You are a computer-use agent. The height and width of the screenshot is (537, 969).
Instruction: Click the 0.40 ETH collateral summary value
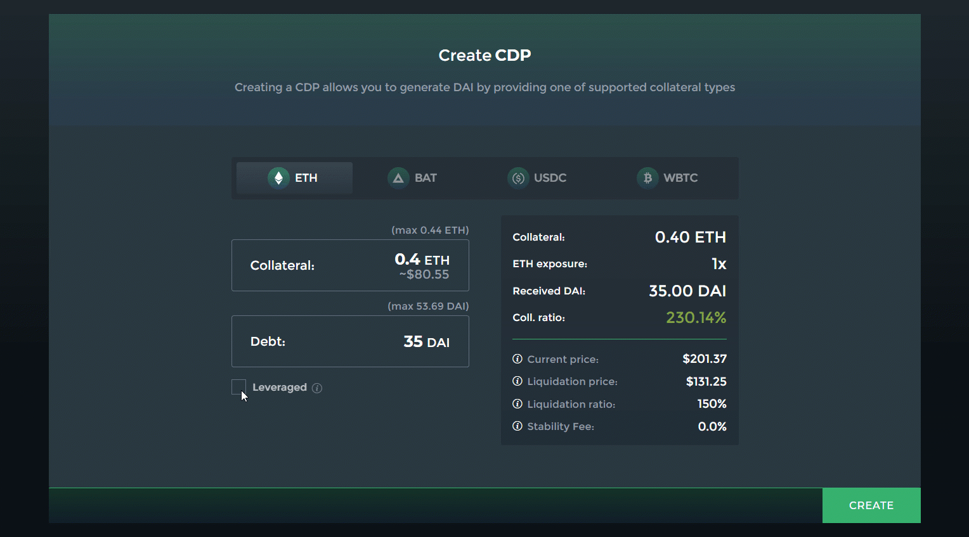(691, 237)
